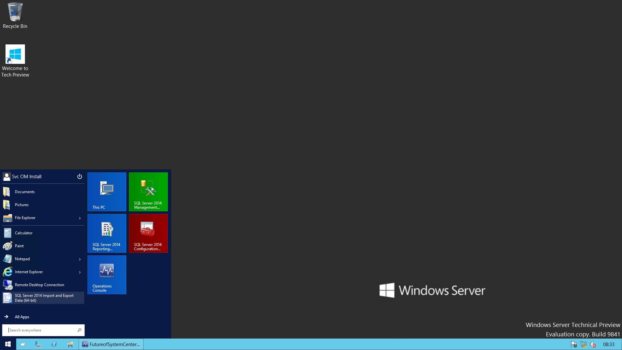The width and height of the screenshot is (622, 350).
Task: Open the Operations Console tile
Action: [107, 275]
